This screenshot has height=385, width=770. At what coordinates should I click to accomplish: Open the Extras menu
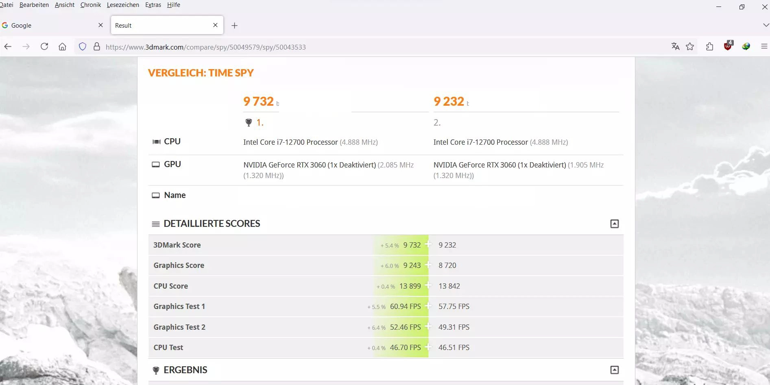coord(153,5)
